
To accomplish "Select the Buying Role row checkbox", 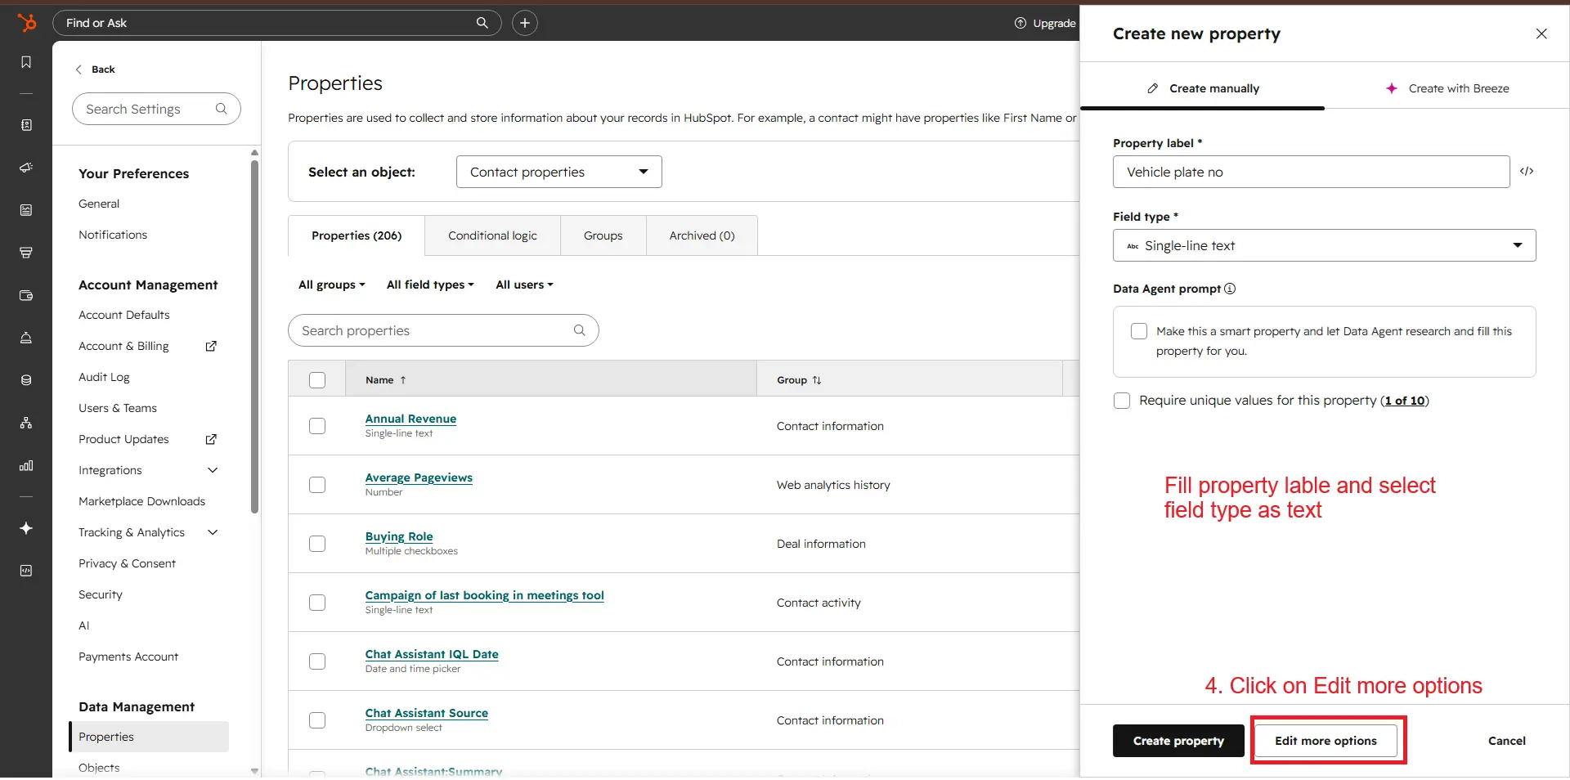I will click(317, 544).
